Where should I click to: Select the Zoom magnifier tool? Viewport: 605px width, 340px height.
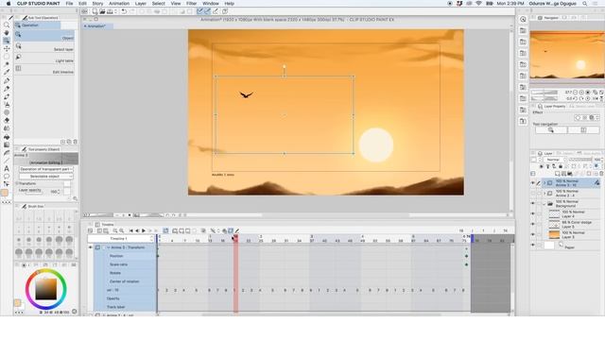pyautogui.click(x=7, y=25)
